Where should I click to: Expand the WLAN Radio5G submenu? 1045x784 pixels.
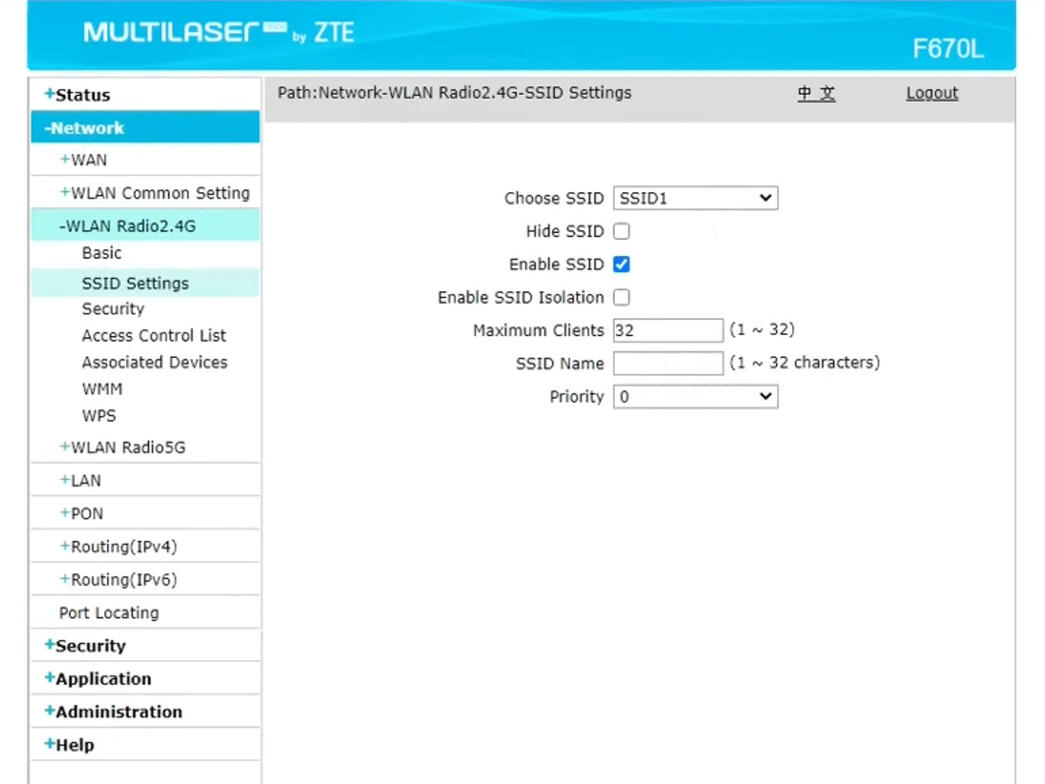pyautogui.click(x=123, y=447)
